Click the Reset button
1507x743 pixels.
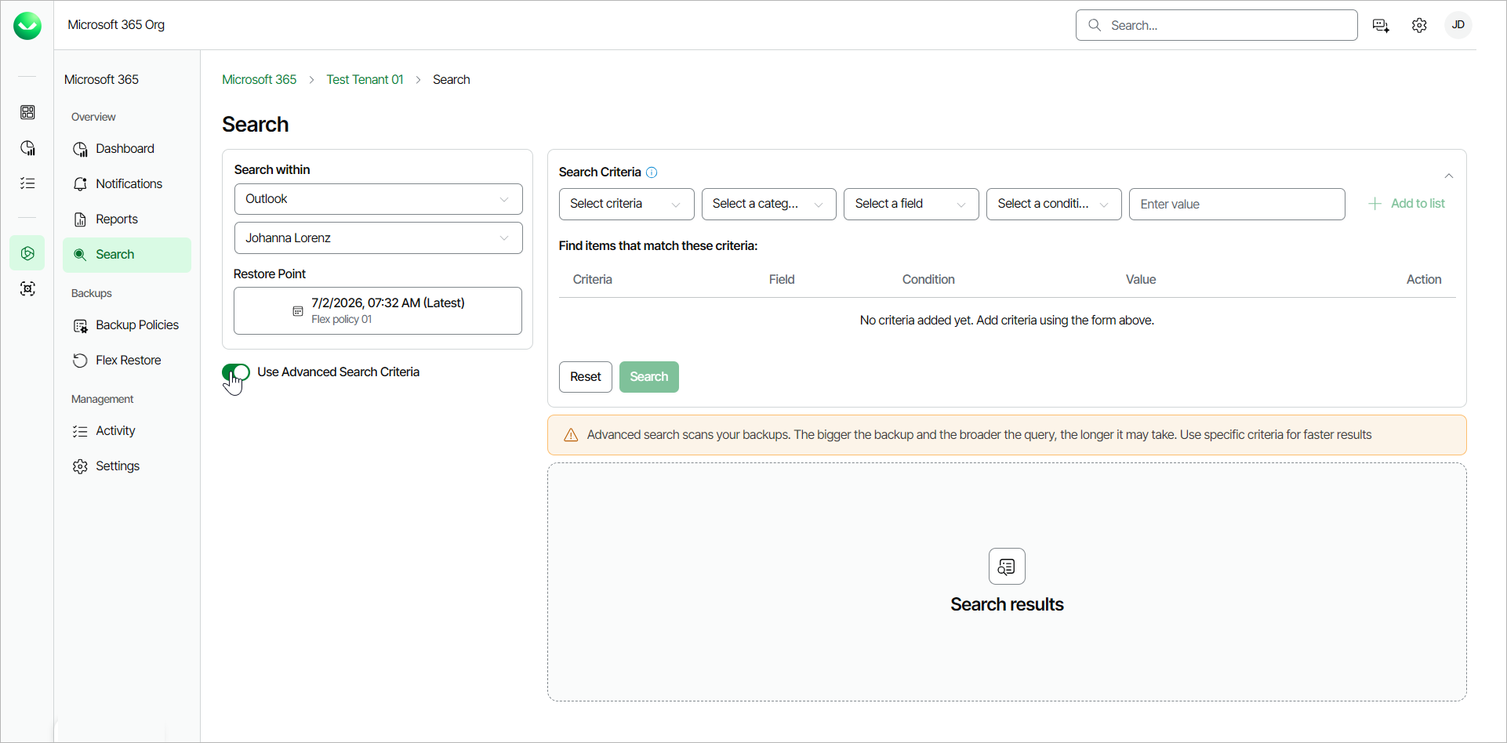(586, 377)
